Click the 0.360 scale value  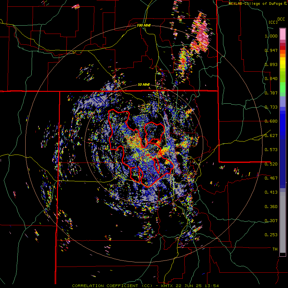(271, 207)
